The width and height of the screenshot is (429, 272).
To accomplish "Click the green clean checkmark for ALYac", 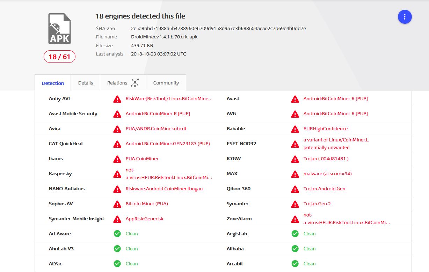I will pos(117,264).
